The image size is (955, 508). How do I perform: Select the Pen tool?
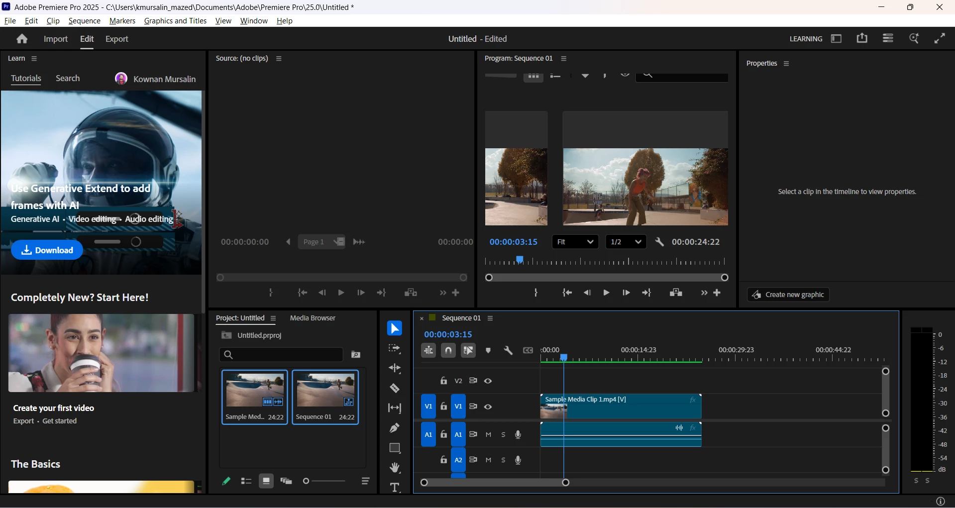pyautogui.click(x=395, y=428)
